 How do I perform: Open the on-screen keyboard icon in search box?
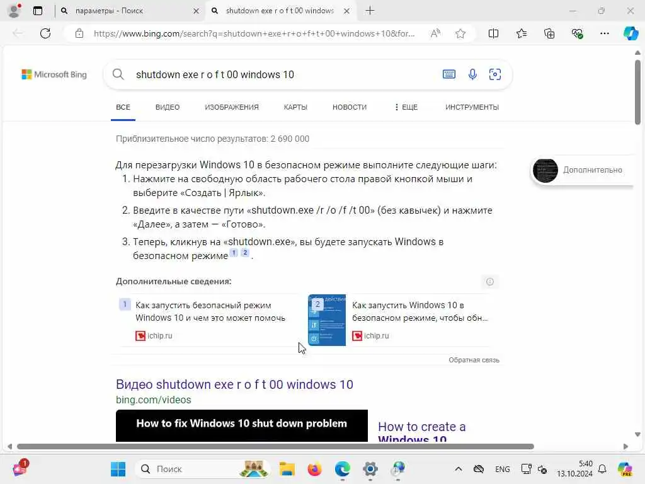pos(448,74)
